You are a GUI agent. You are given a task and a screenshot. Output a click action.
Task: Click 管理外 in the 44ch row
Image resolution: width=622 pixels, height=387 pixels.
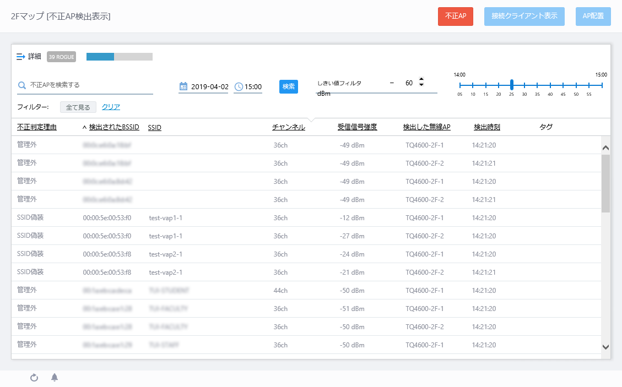27,291
